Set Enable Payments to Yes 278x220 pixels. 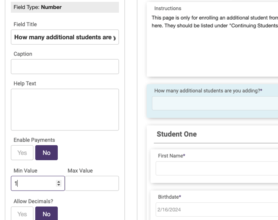(22, 153)
